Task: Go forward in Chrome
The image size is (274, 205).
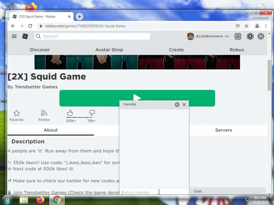Action: pos(22,26)
